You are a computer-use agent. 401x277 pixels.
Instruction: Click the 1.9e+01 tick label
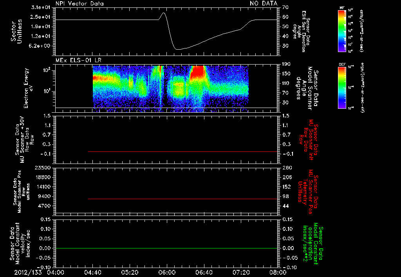(x=41, y=27)
